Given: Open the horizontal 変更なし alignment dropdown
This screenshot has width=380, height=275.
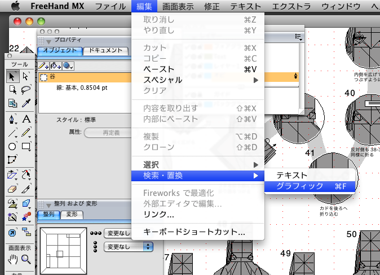Looking at the screenshot, I should point(117,233).
